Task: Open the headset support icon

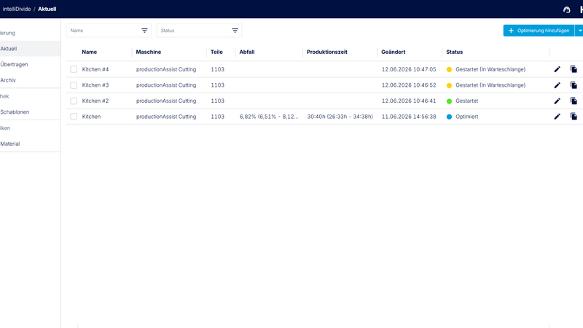Action: [567, 9]
